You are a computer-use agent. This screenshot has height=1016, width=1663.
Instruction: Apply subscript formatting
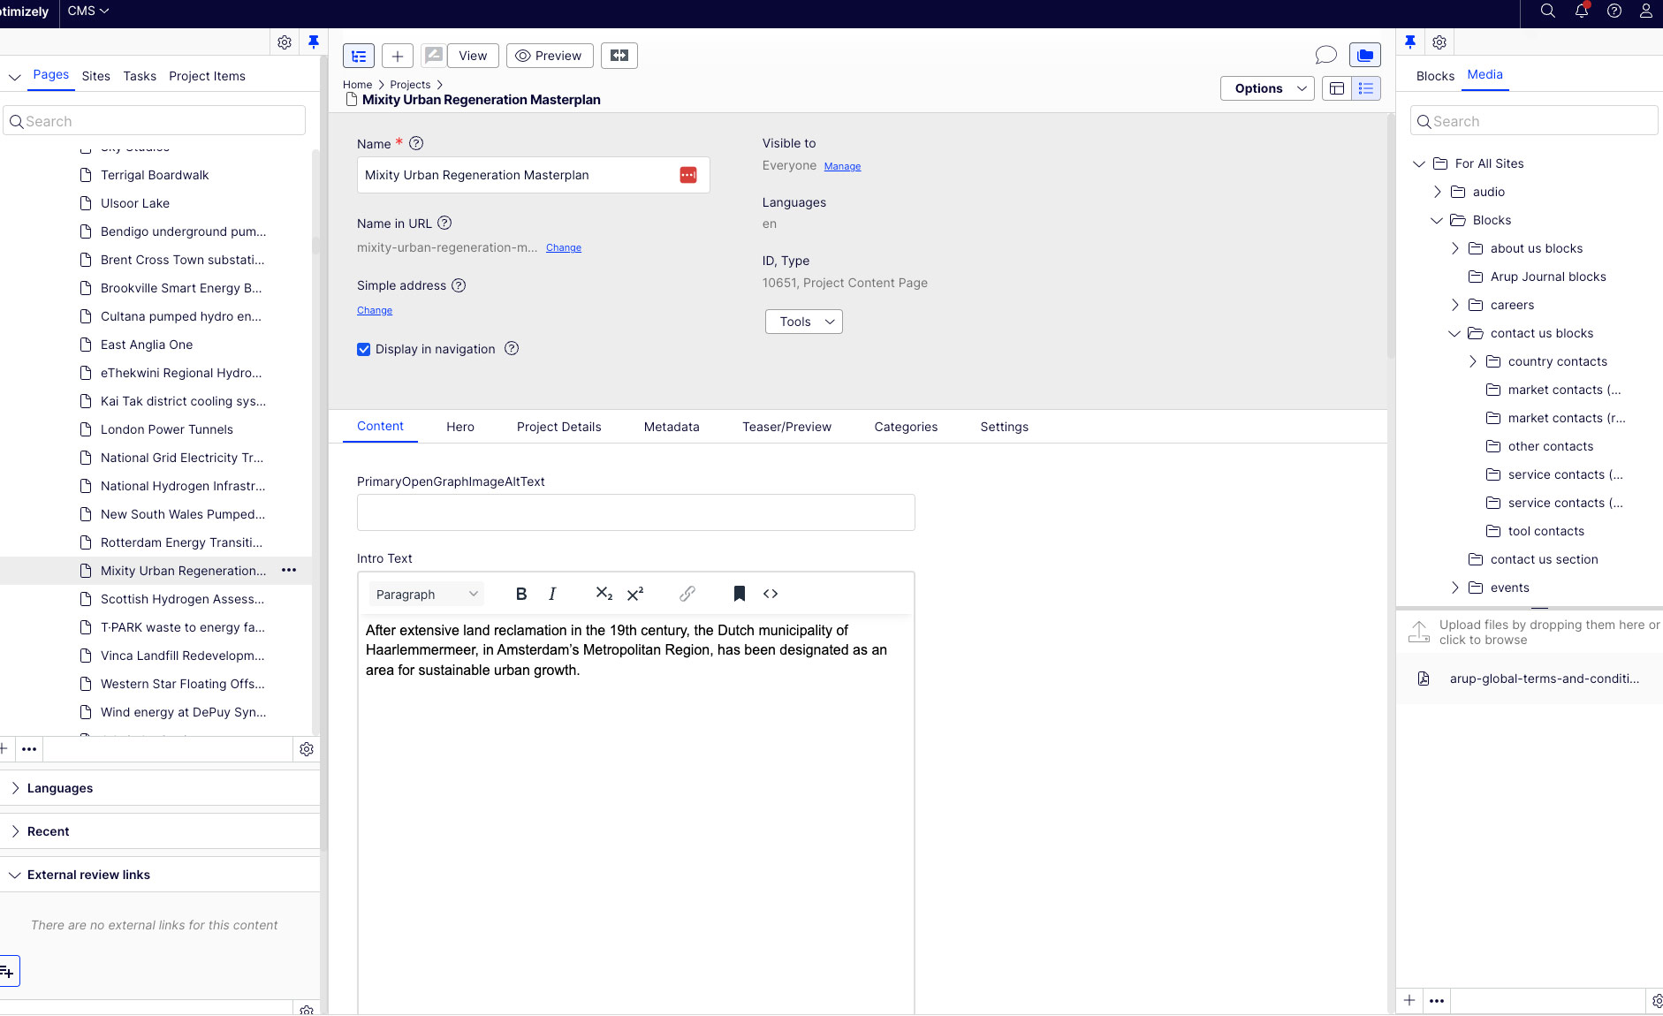tap(604, 594)
